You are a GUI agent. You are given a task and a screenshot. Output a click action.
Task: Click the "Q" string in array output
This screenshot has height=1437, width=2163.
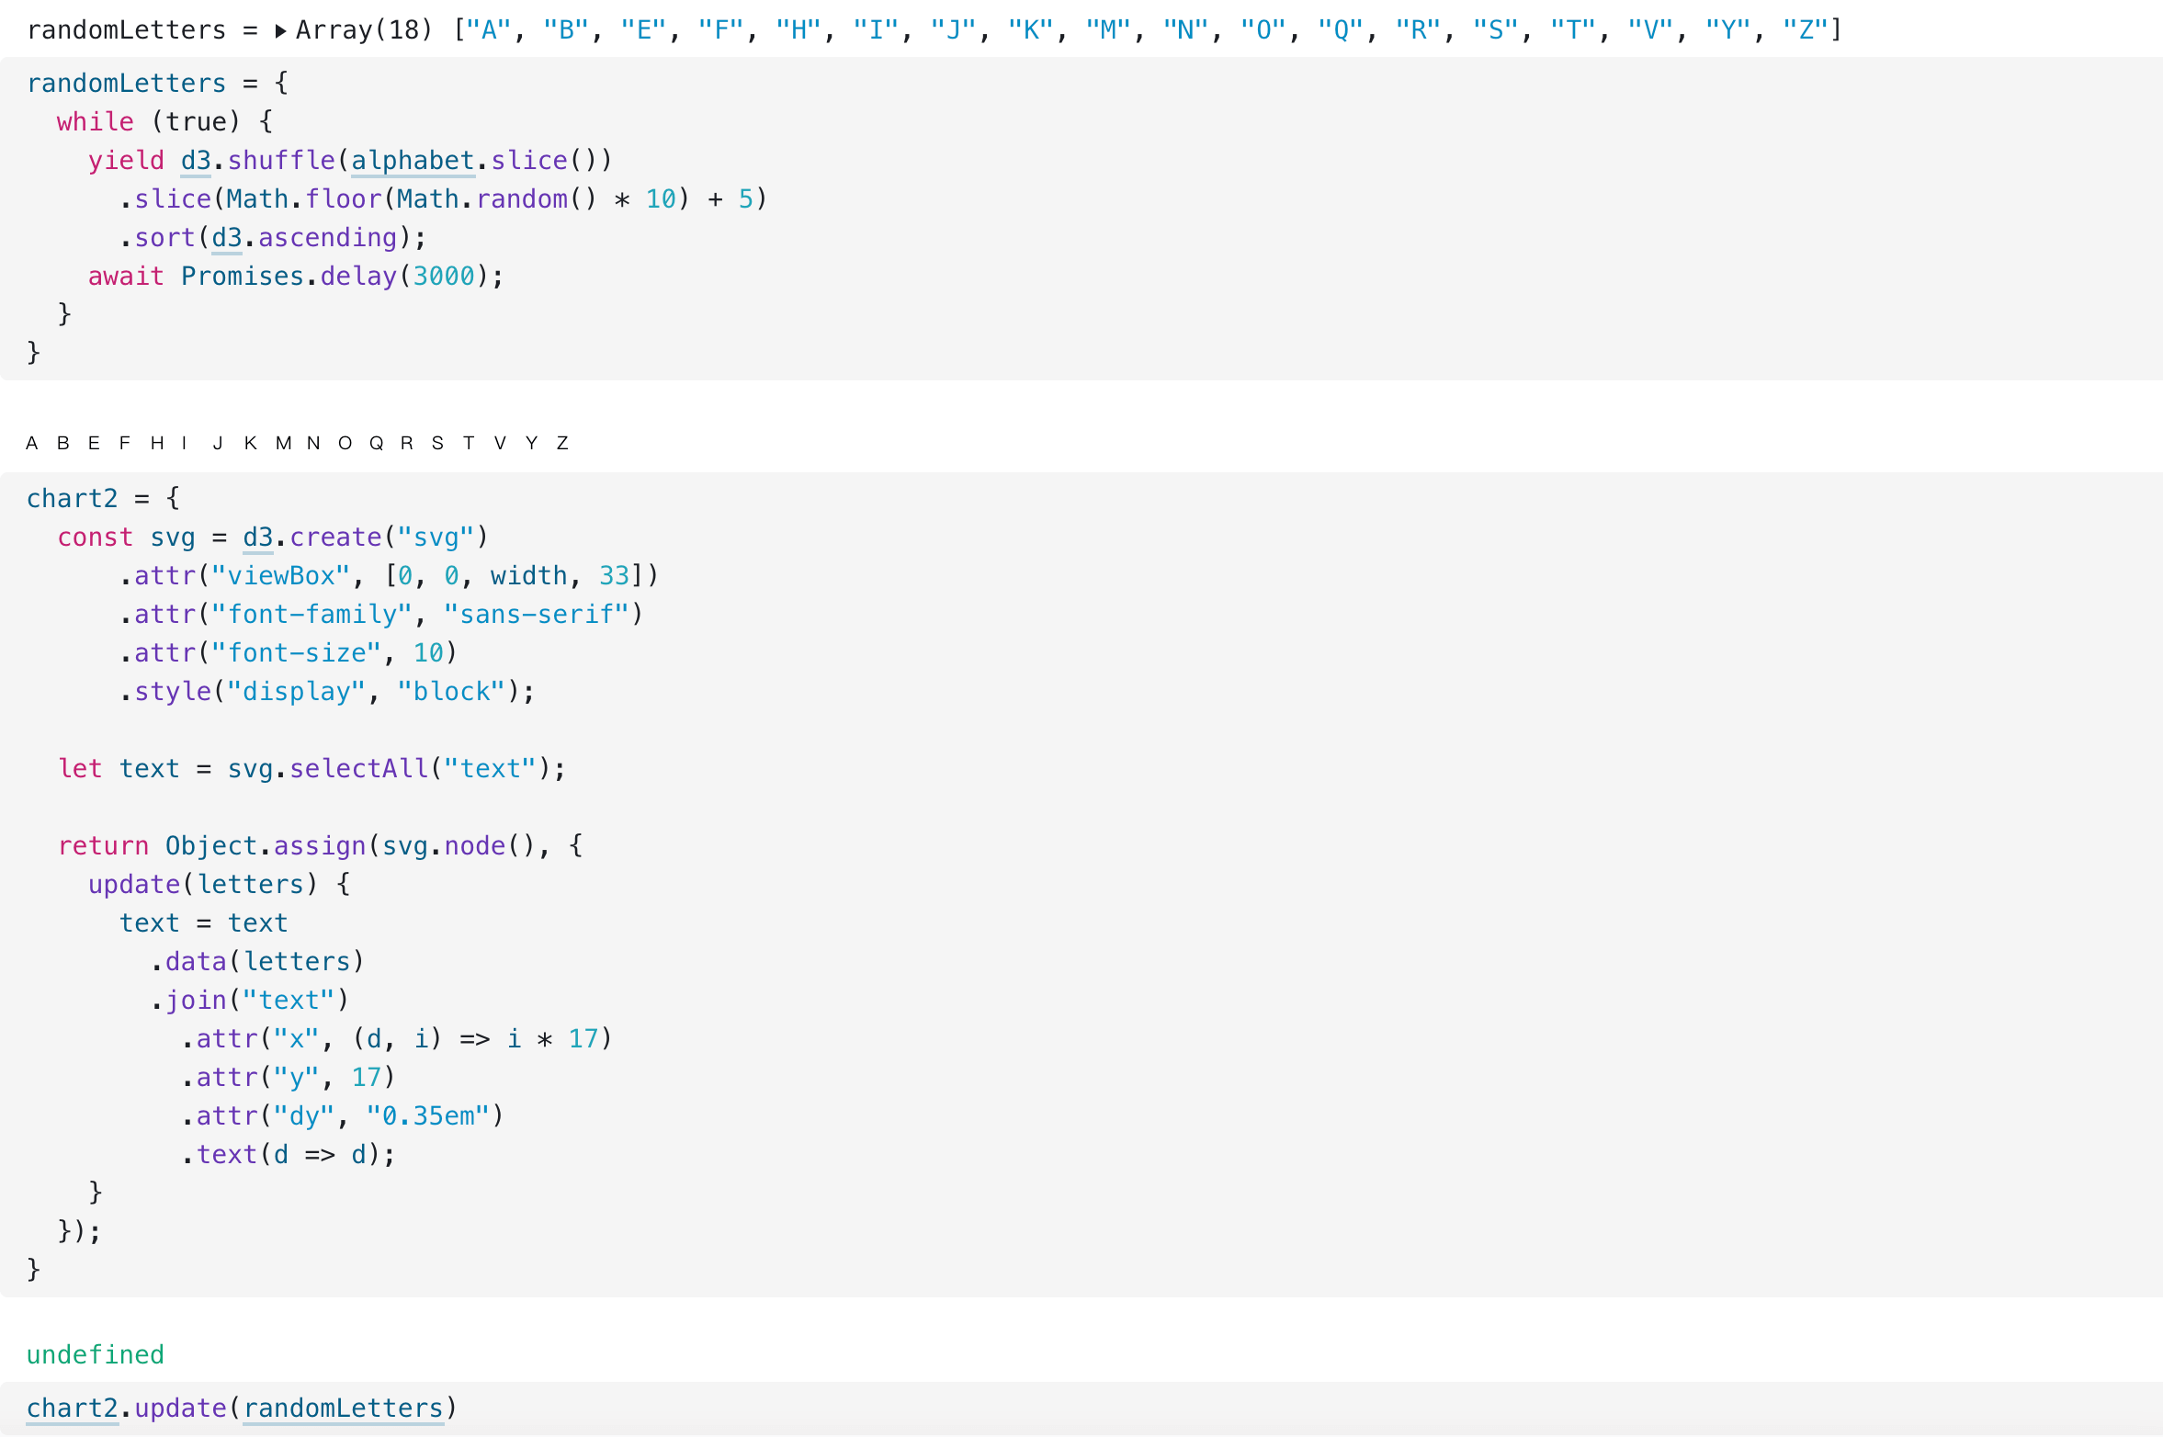pos(1341,30)
